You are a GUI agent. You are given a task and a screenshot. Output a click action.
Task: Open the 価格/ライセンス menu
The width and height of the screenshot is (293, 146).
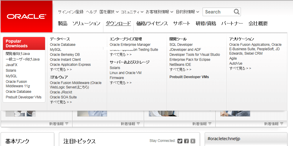click(x=152, y=24)
